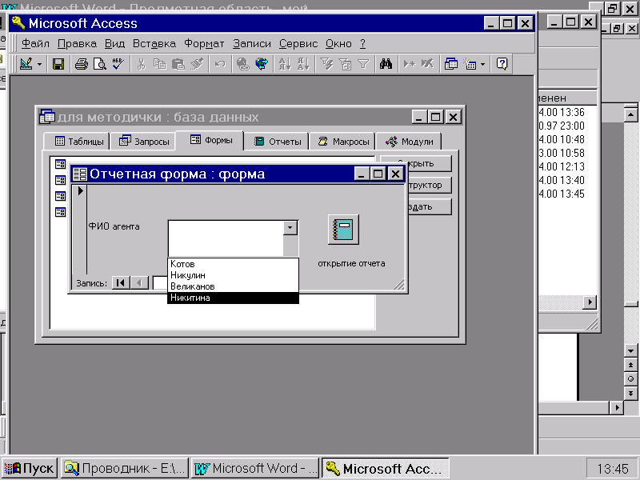
Task: Switch to the Макросы tab
Action: 342,142
